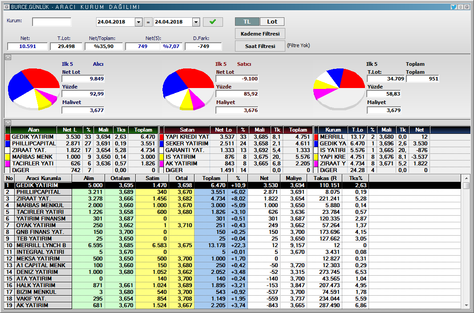
Task: Click blue swatch next to SEKER YATIRIM
Action: click(162, 144)
